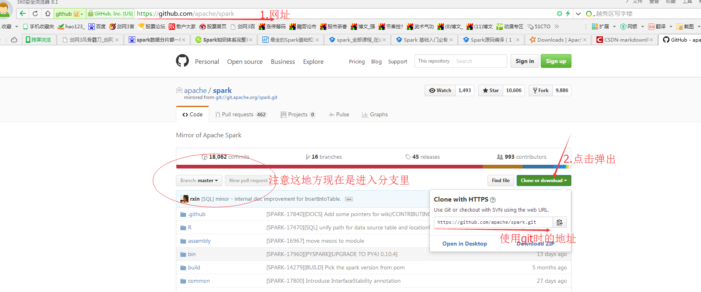
Task: Open the Pull requests tab
Action: [x=241, y=114]
